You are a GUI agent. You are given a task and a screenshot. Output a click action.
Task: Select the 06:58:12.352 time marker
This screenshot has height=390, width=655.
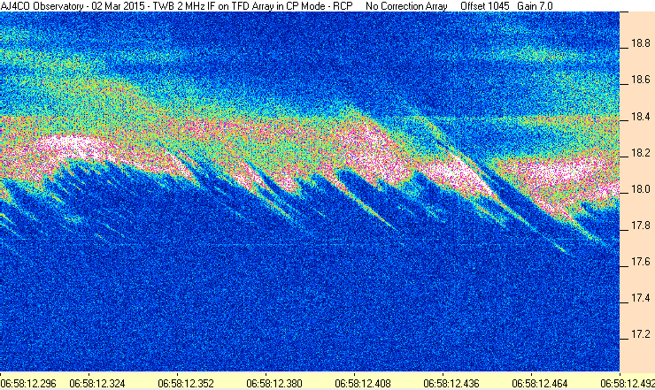[x=186, y=383]
